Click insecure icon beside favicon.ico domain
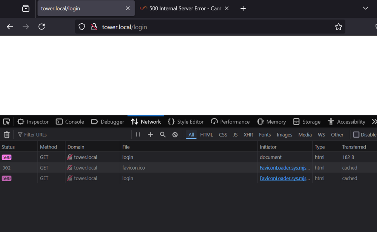This screenshot has width=377, height=232. coord(69,167)
